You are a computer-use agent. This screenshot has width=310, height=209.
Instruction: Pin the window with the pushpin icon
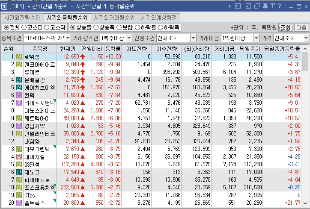[x=265, y=6]
